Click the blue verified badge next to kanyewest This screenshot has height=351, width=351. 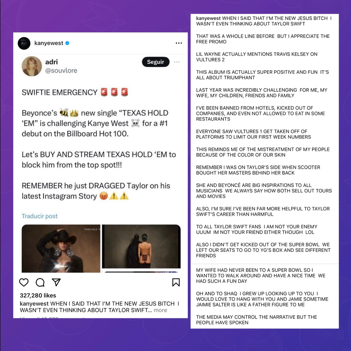pos(67,43)
